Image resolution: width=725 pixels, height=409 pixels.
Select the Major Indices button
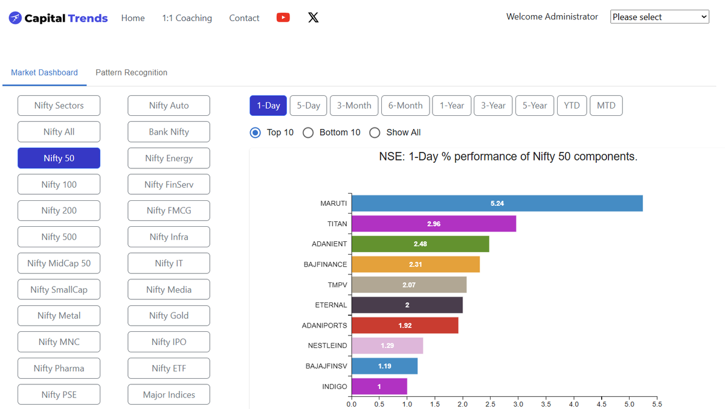pyautogui.click(x=169, y=395)
